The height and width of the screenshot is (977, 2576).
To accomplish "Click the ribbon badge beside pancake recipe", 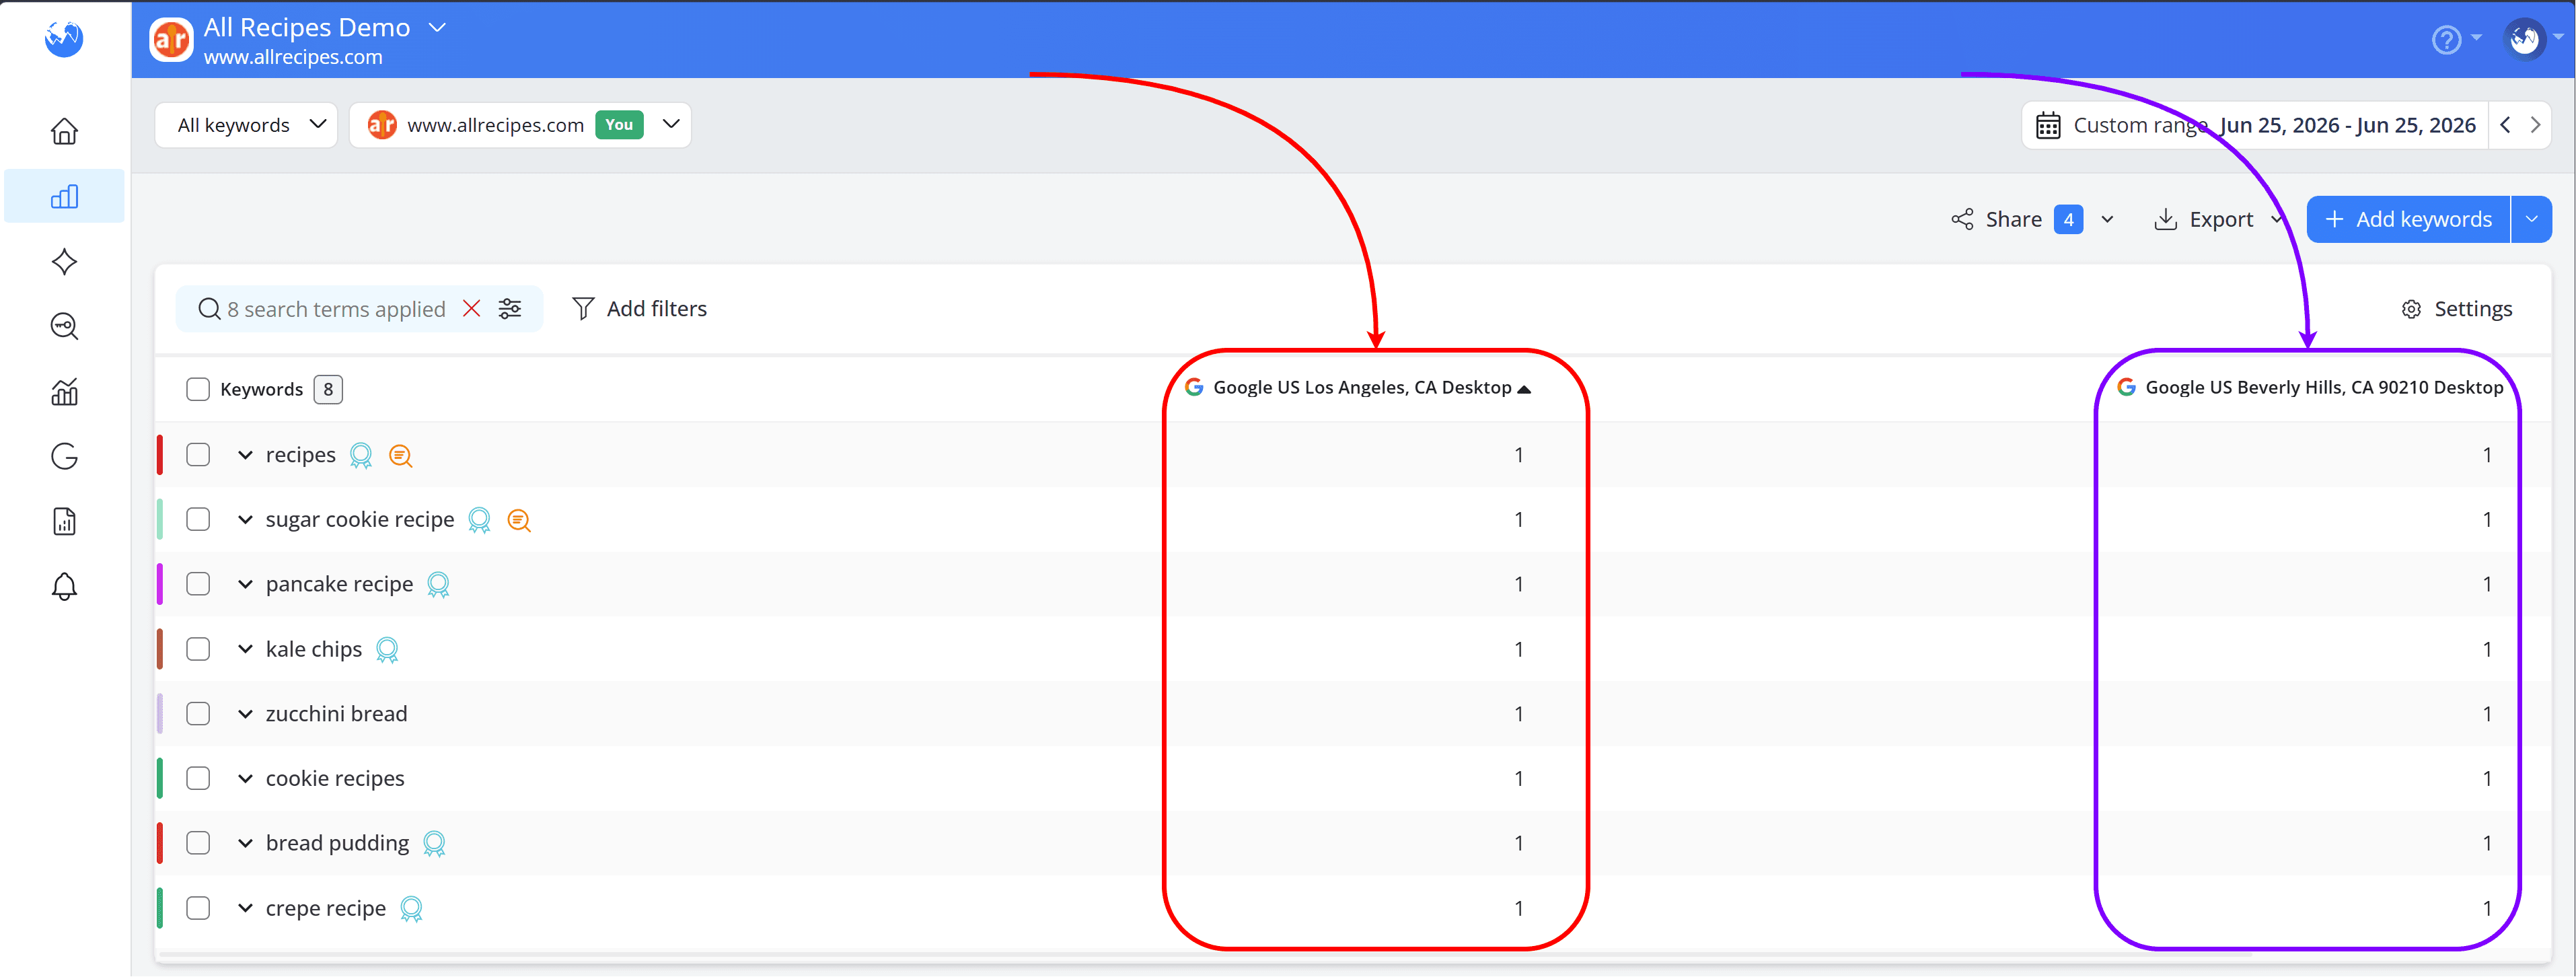I will (x=438, y=585).
